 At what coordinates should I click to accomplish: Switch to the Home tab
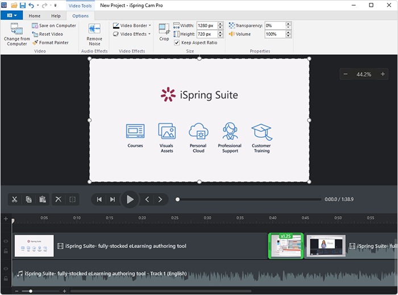(x=35, y=16)
